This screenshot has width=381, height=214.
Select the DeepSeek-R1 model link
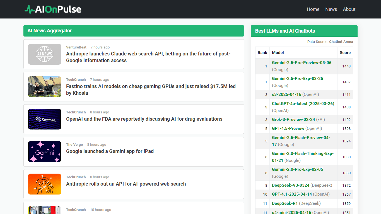(x=285, y=203)
